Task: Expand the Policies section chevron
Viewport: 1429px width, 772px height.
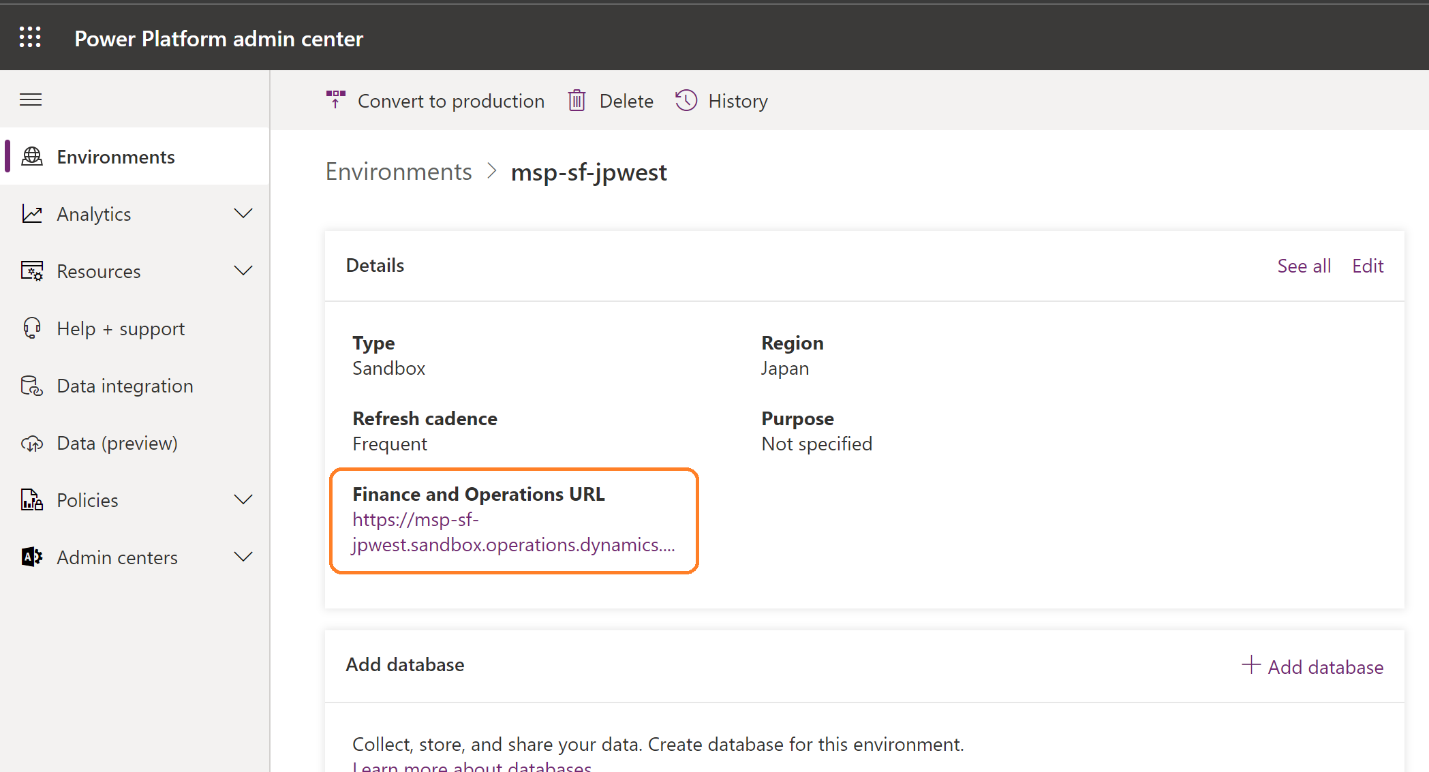Action: tap(243, 500)
